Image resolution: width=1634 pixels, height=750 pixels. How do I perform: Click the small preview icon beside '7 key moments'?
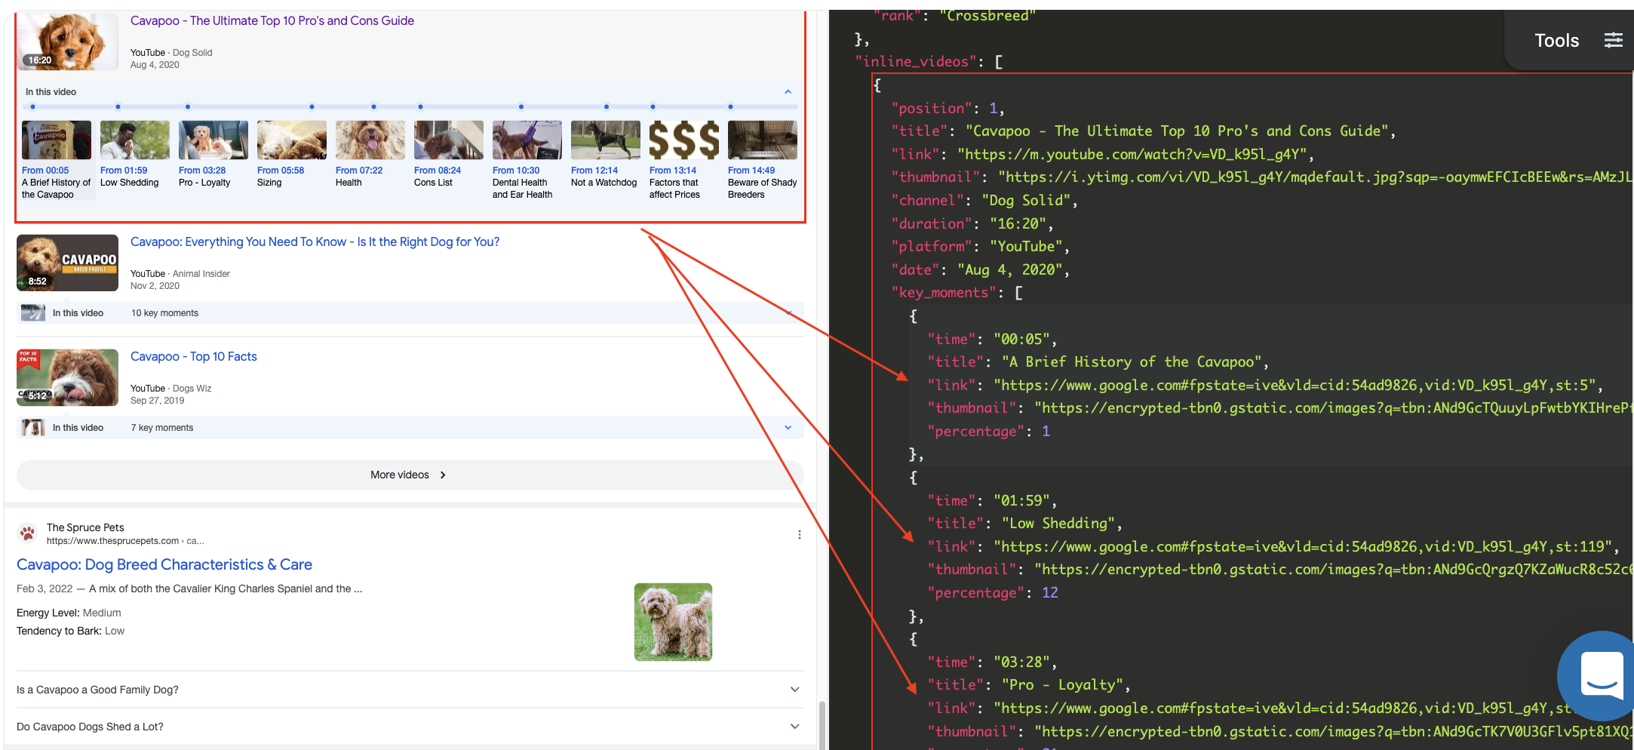click(32, 427)
